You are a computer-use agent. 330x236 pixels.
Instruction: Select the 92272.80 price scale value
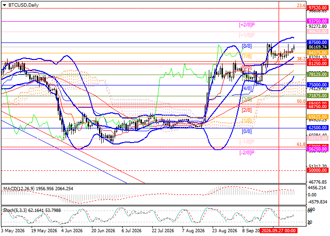pos(318,26)
